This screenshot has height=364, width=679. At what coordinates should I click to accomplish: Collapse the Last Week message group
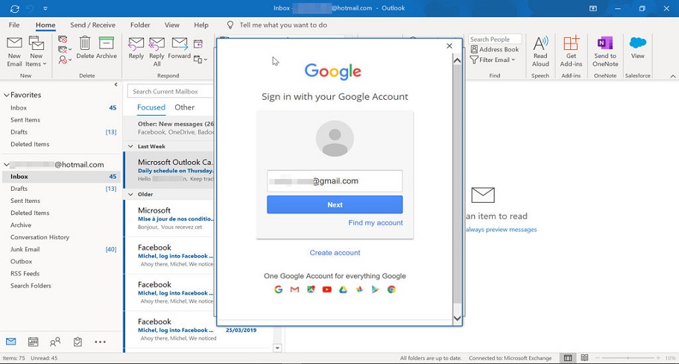coord(131,147)
